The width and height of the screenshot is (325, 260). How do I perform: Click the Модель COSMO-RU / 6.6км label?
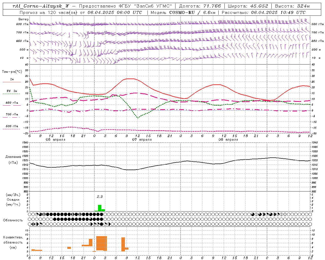pyautogui.click(x=183, y=12)
